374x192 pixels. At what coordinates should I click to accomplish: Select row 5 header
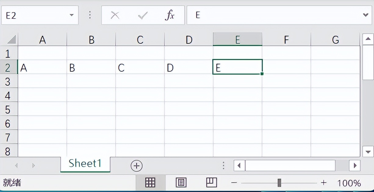click(x=8, y=109)
